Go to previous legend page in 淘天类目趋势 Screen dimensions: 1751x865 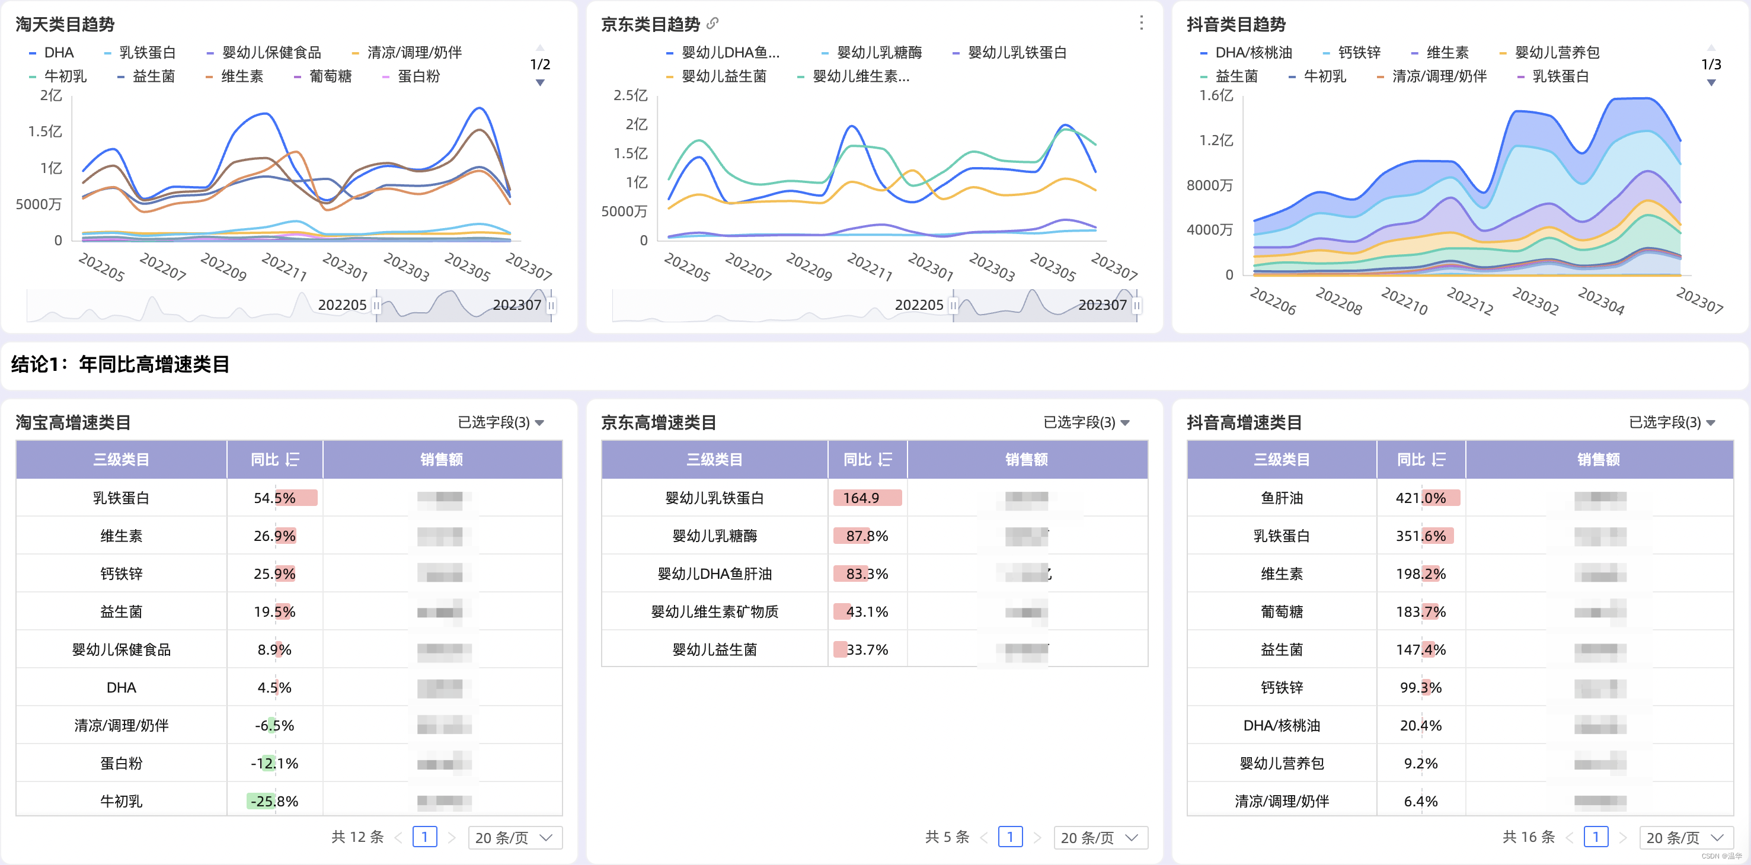click(x=540, y=47)
